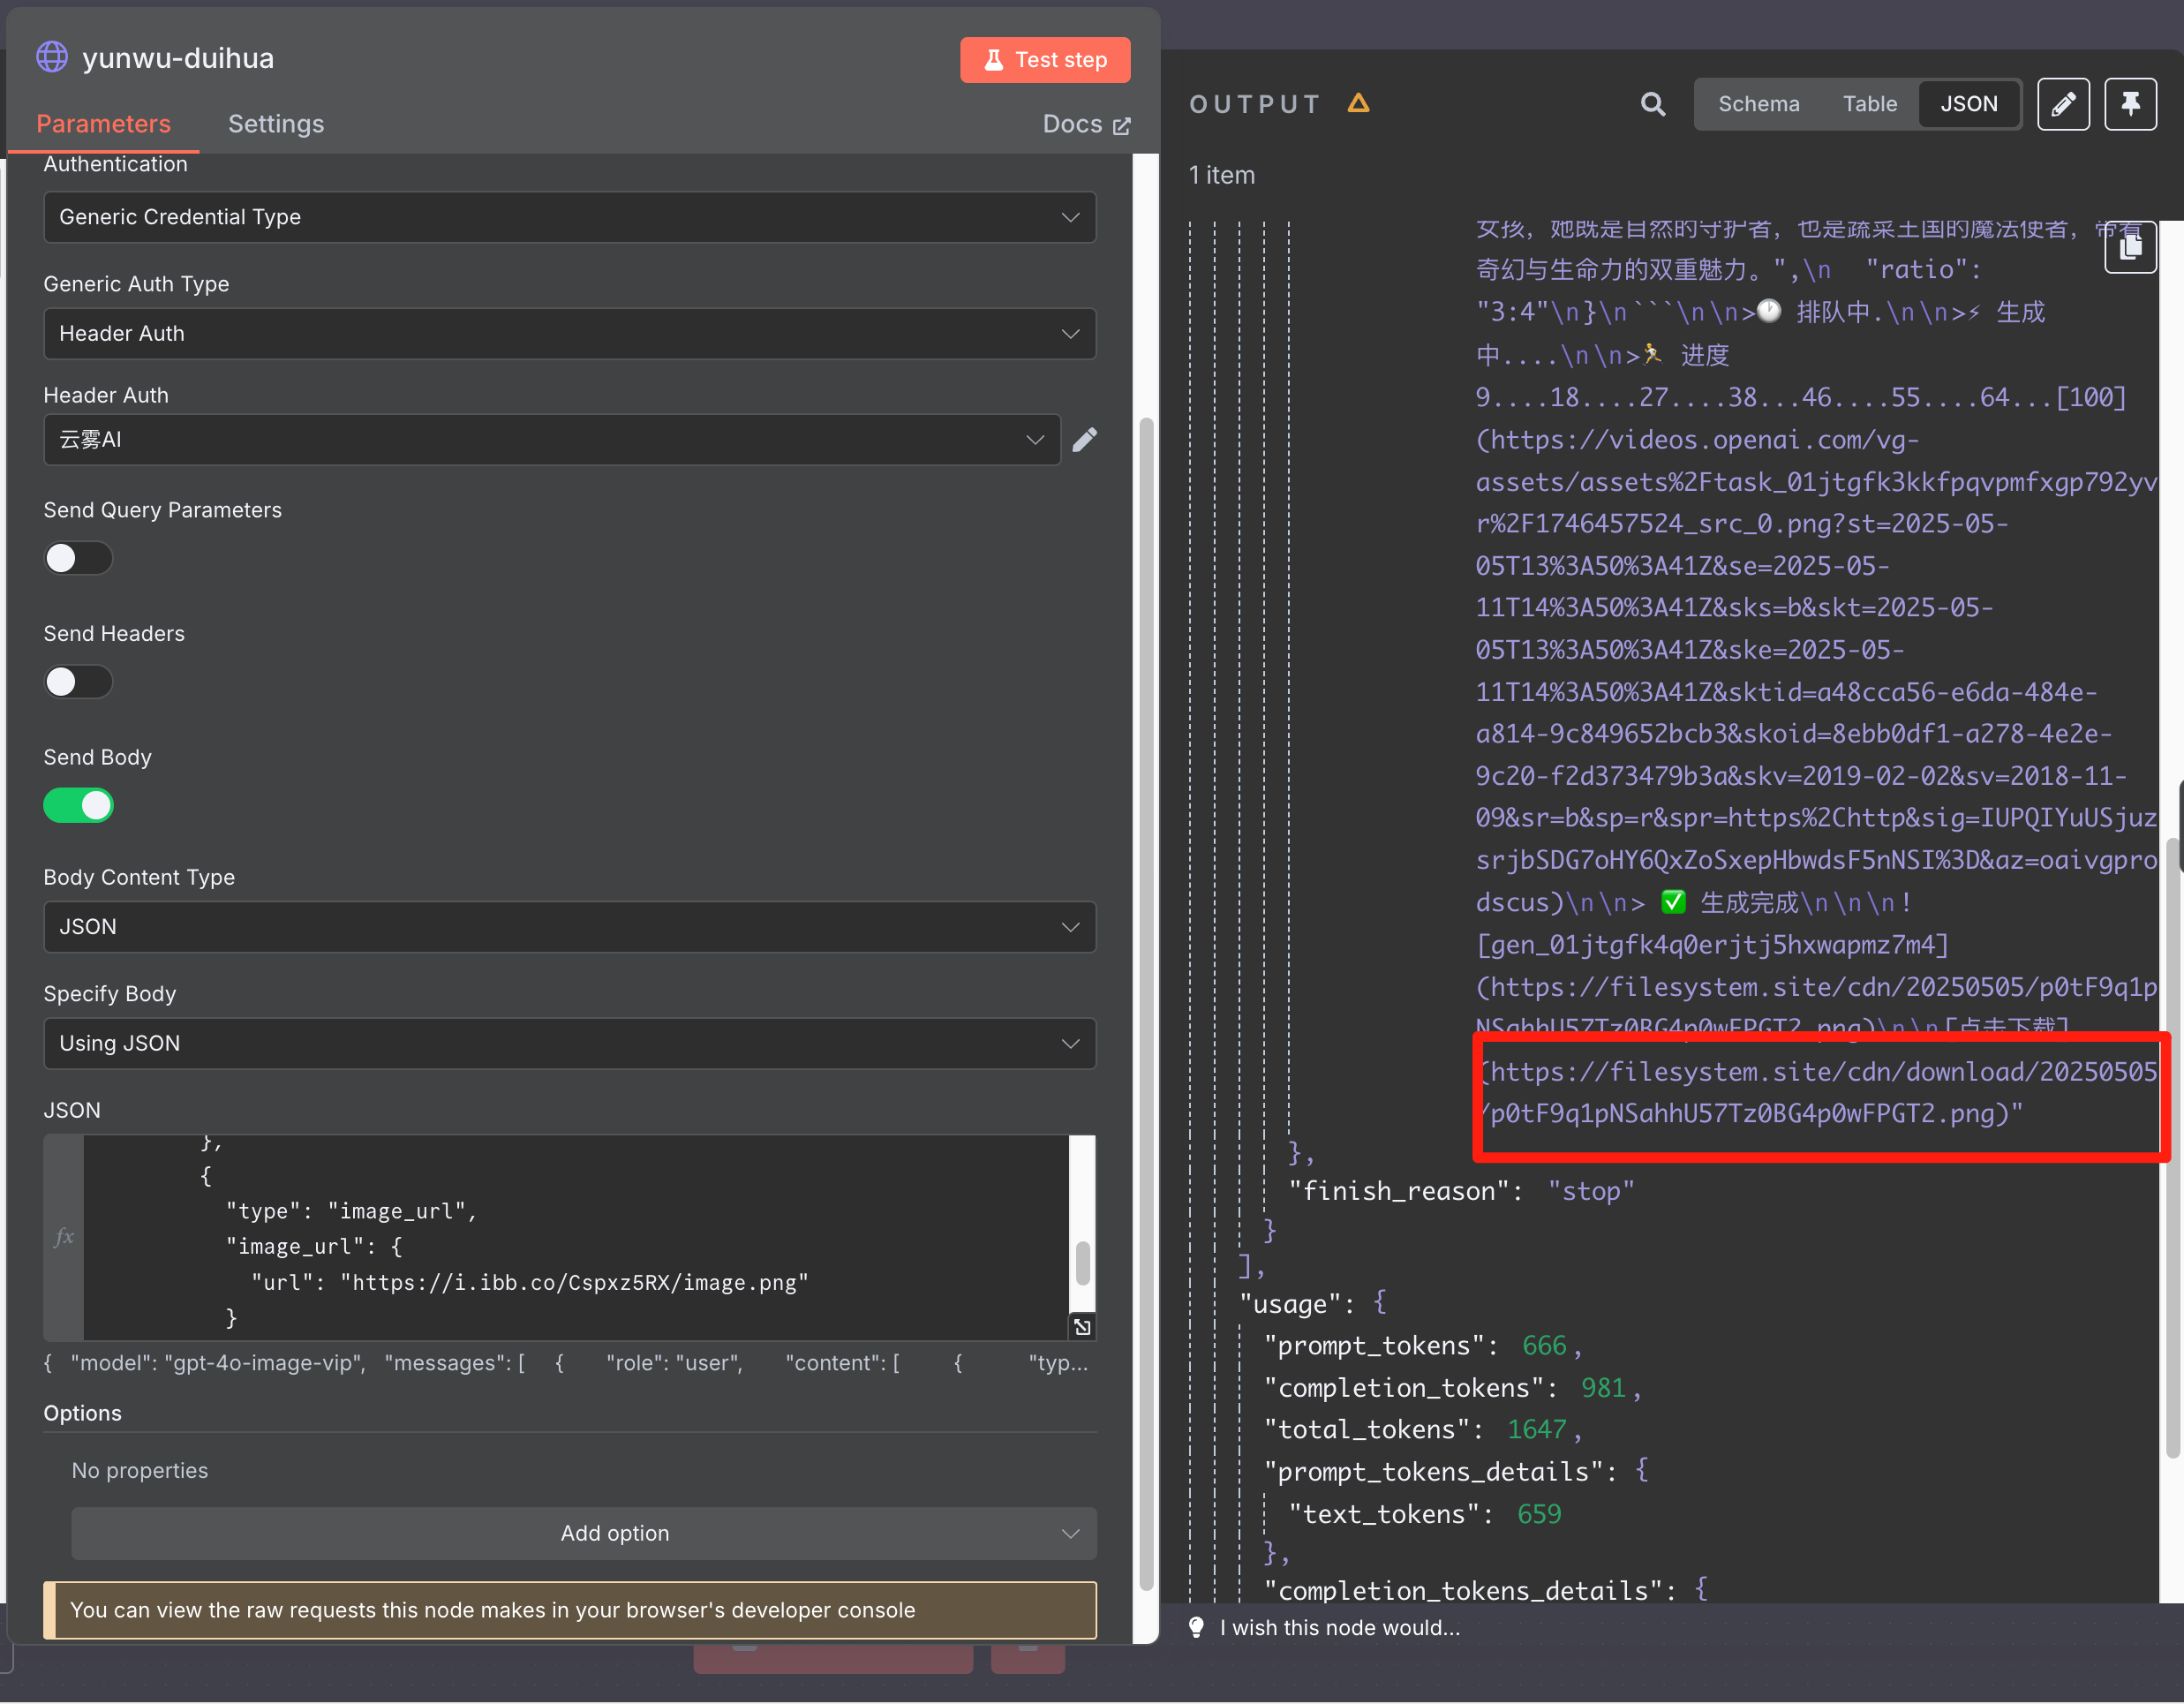Click the prompt_tokens value 666
This screenshot has width=2184, height=1704.
(1544, 1346)
